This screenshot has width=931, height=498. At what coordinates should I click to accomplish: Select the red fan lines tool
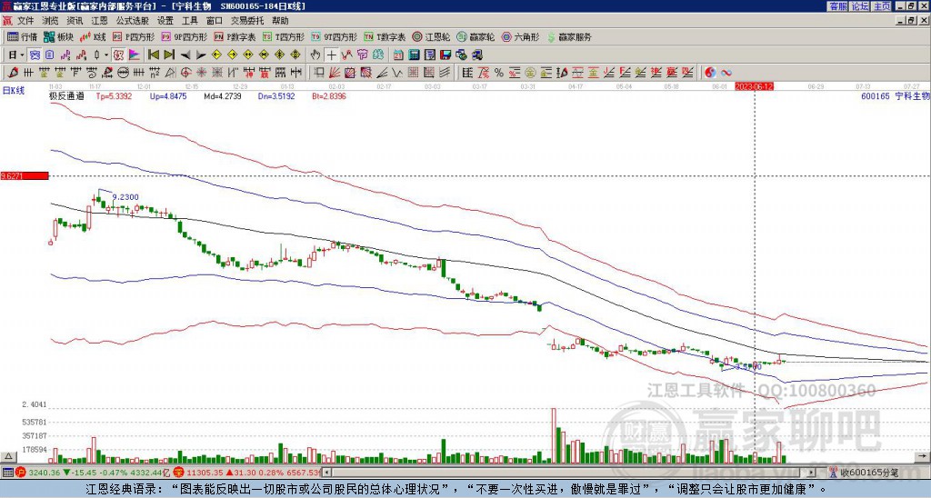[335, 73]
